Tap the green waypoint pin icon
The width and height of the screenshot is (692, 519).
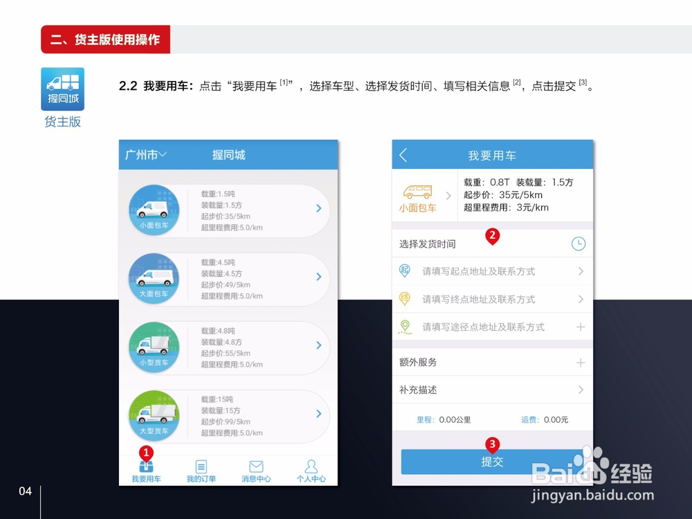coord(405,327)
